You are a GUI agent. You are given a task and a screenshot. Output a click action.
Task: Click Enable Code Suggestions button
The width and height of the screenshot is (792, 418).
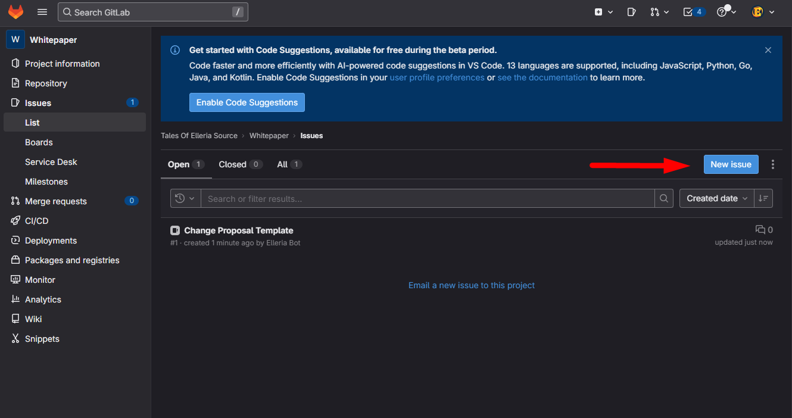[247, 102]
